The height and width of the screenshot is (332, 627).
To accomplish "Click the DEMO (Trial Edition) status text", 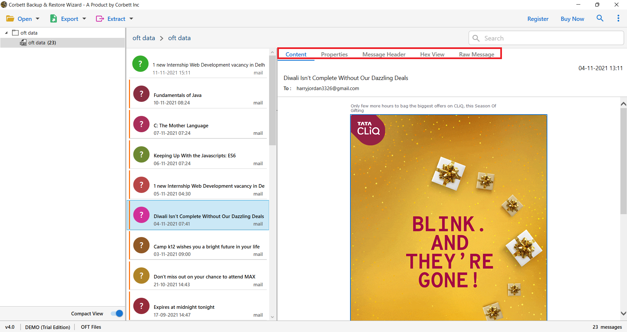I will tap(48, 327).
